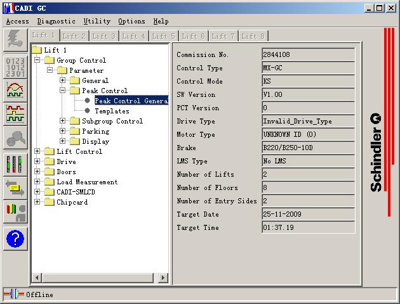This screenshot has height=304, width=400.
Task: Open the Options menu
Action: [x=131, y=22]
